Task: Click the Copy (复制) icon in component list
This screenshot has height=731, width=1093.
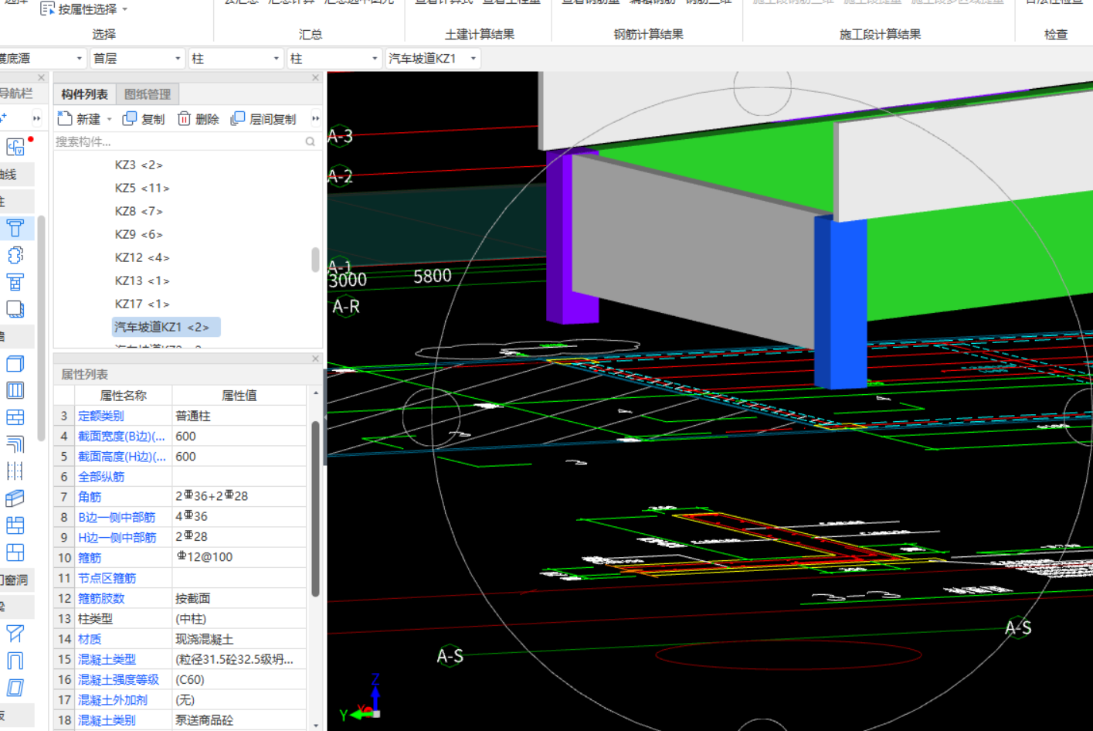Action: coord(130,118)
